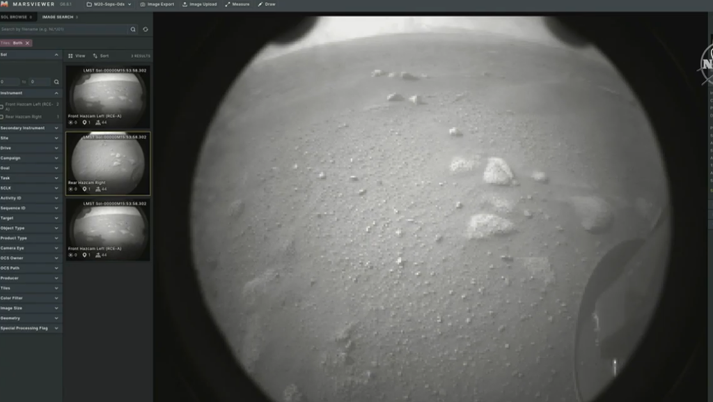This screenshot has height=402, width=713.
Task: Open the Sort options for results
Action: pyautogui.click(x=101, y=56)
